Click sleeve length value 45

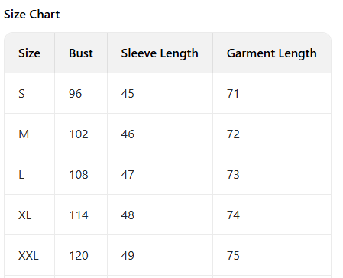pos(128,94)
